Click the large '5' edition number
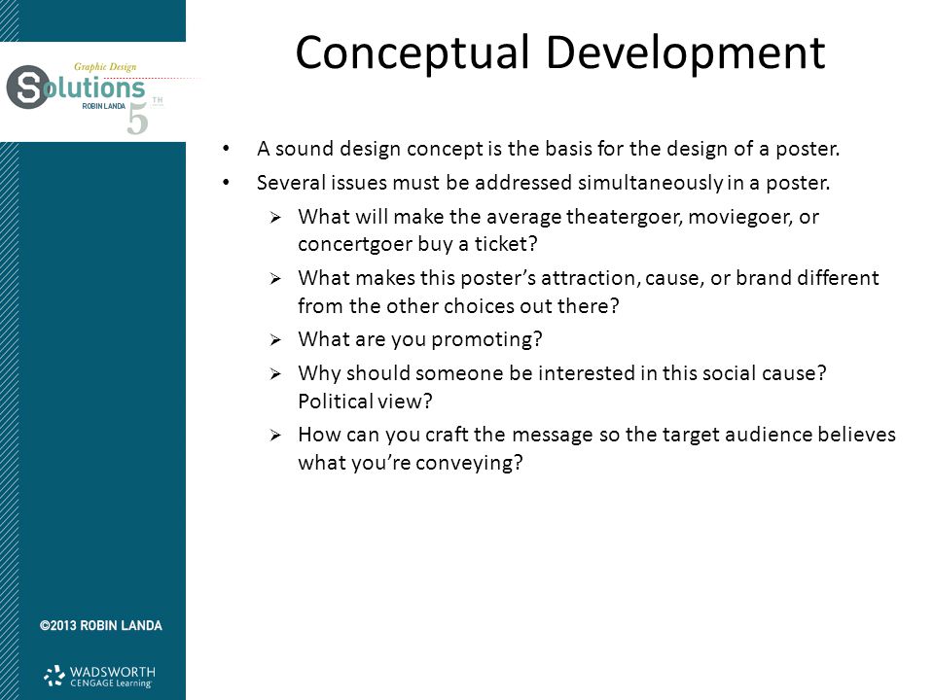 137,119
